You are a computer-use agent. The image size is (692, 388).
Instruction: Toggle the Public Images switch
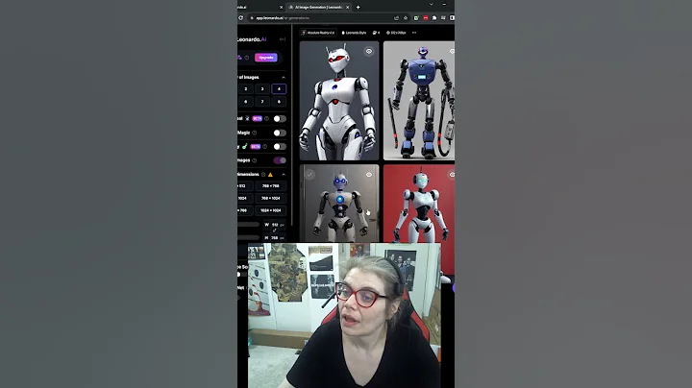[x=280, y=160]
